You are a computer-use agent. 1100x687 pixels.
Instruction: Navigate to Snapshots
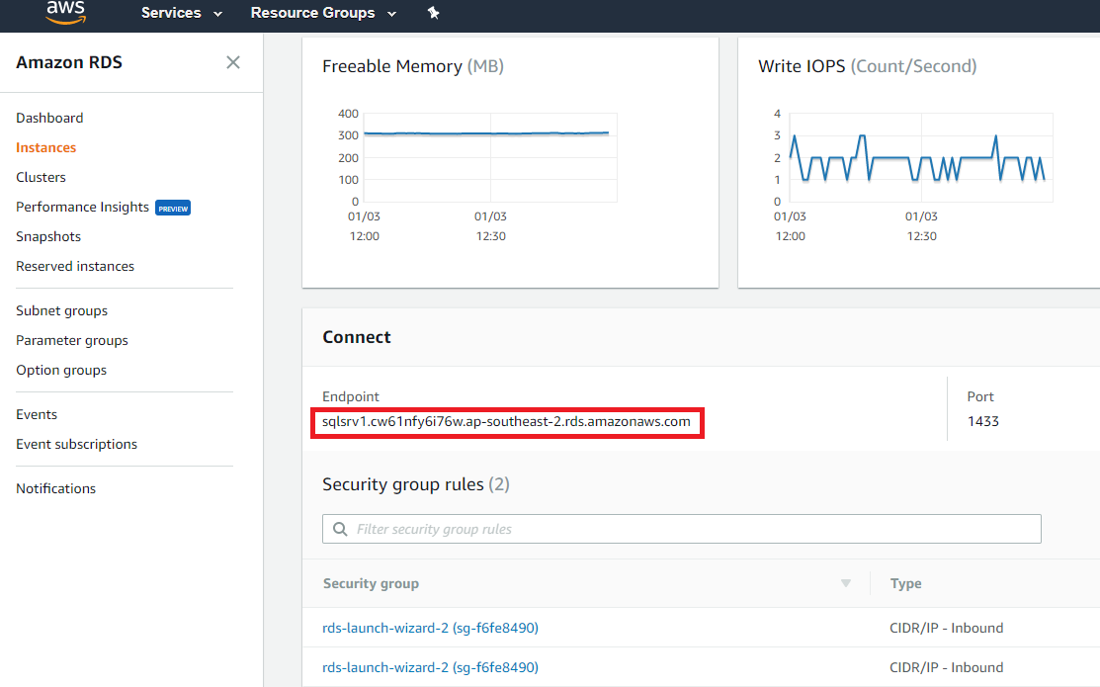(48, 236)
